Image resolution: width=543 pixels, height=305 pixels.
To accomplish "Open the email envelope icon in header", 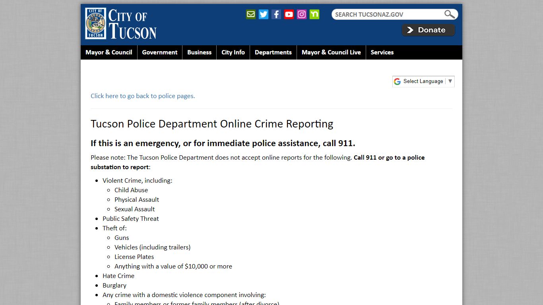I will coord(251,14).
